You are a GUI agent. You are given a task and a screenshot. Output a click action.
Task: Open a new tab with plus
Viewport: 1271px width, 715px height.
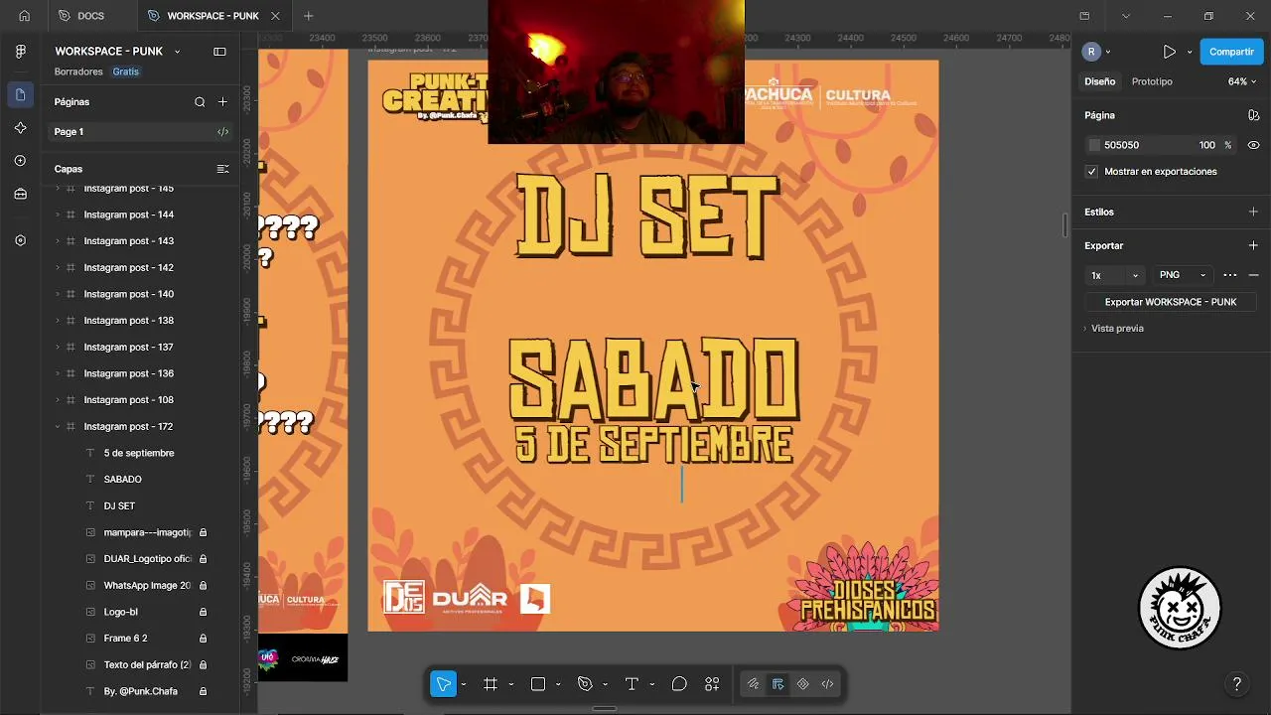point(308,16)
